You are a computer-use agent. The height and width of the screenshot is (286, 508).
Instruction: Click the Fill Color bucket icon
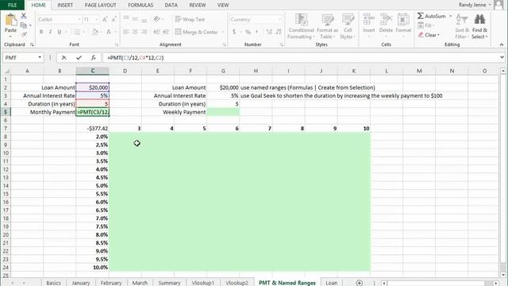pos(94,32)
